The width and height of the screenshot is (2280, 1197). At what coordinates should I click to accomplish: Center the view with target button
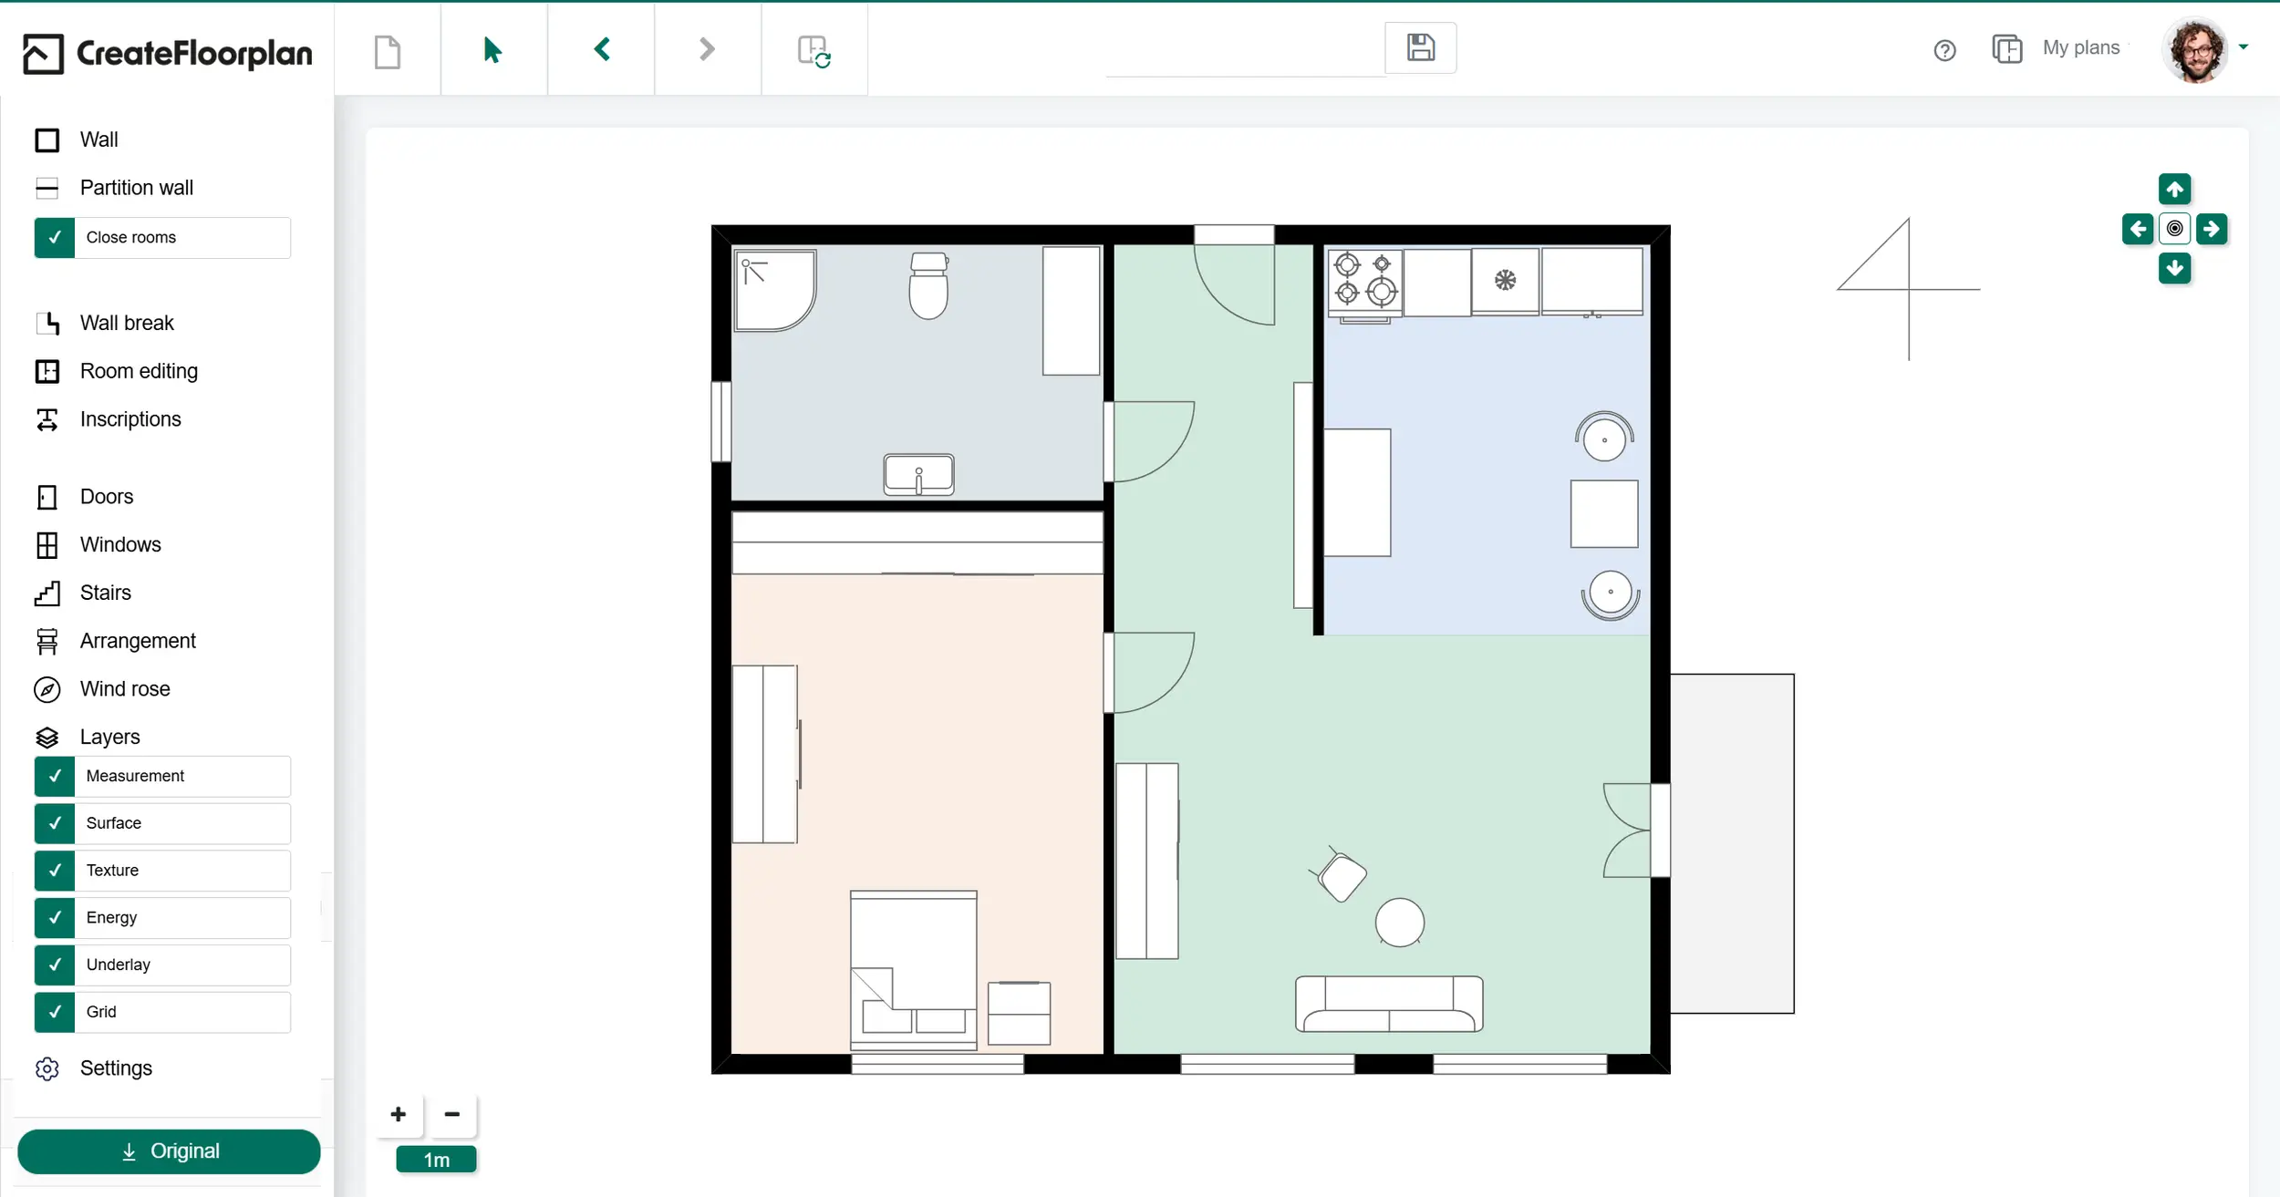(x=2174, y=229)
